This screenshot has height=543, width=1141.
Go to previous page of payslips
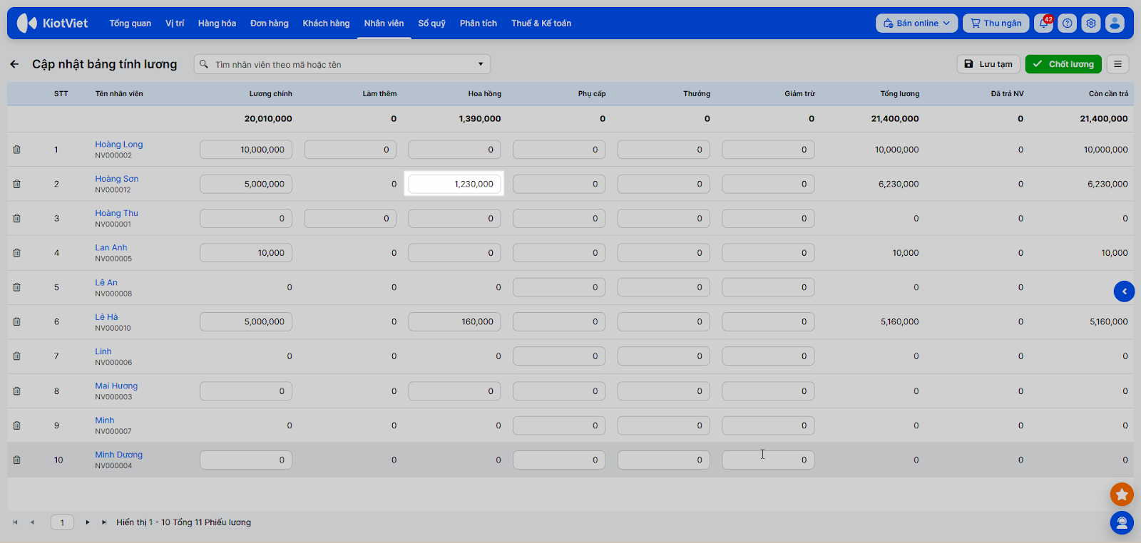pyautogui.click(x=32, y=522)
